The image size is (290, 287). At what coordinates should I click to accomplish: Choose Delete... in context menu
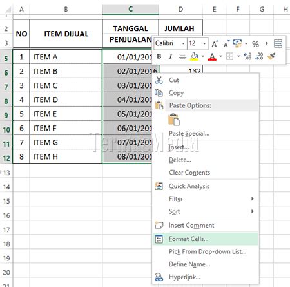tap(206, 160)
